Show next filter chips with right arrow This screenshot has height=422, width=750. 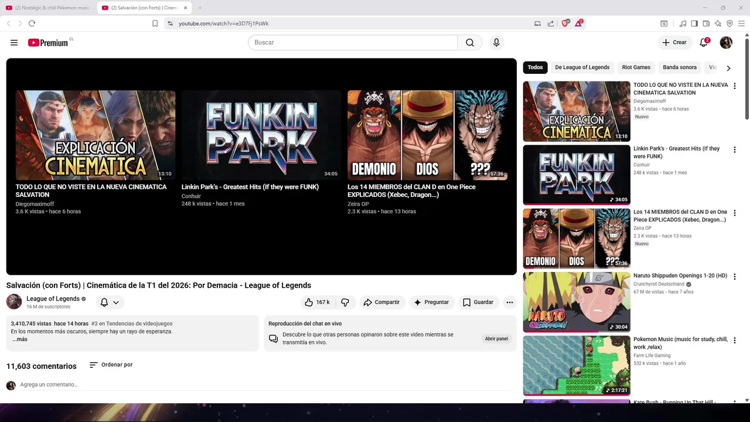click(x=728, y=68)
